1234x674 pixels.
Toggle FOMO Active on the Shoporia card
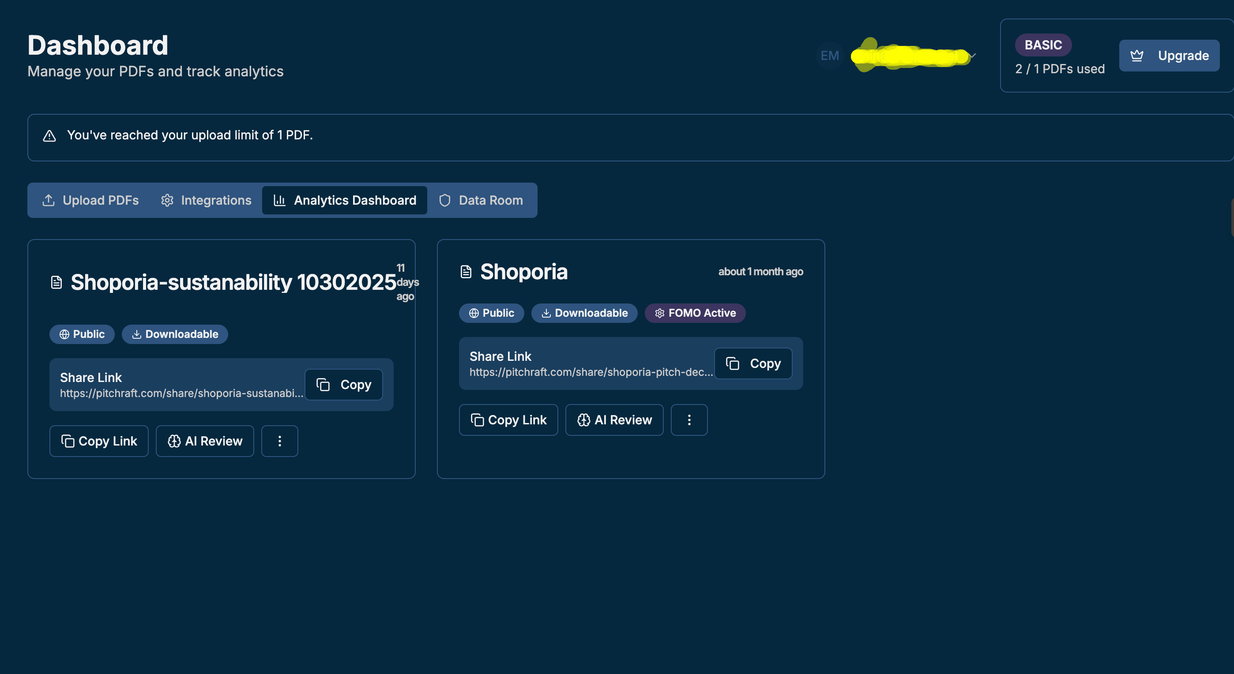[x=695, y=313]
